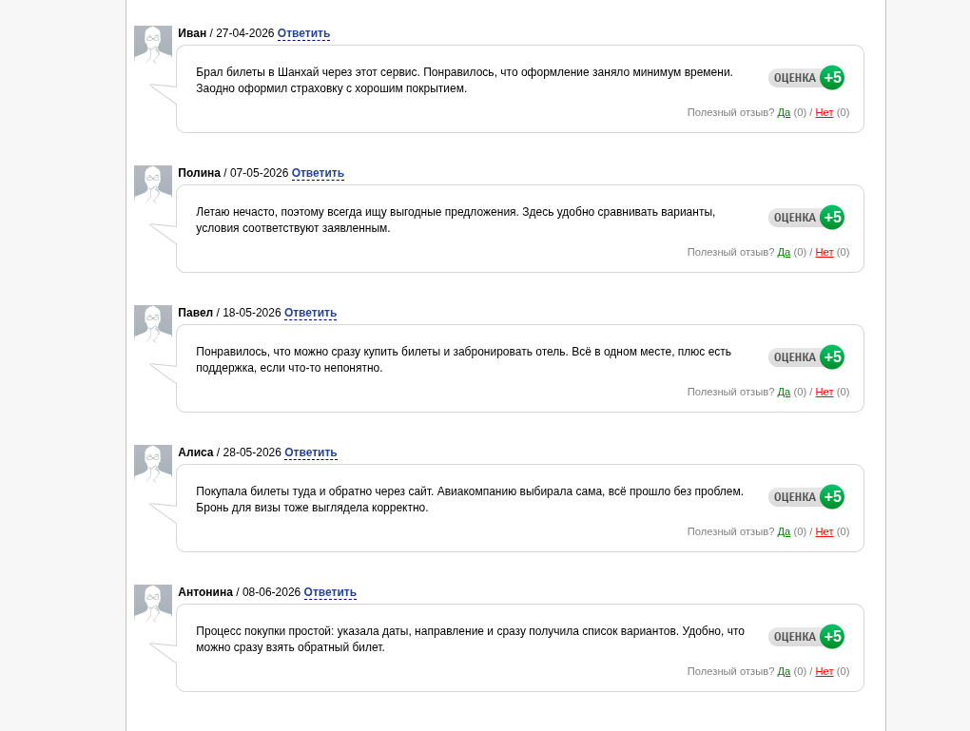Image resolution: width=970 pixels, height=731 pixels.
Task: Mark Иван's review helpful with Да
Action: [784, 112]
